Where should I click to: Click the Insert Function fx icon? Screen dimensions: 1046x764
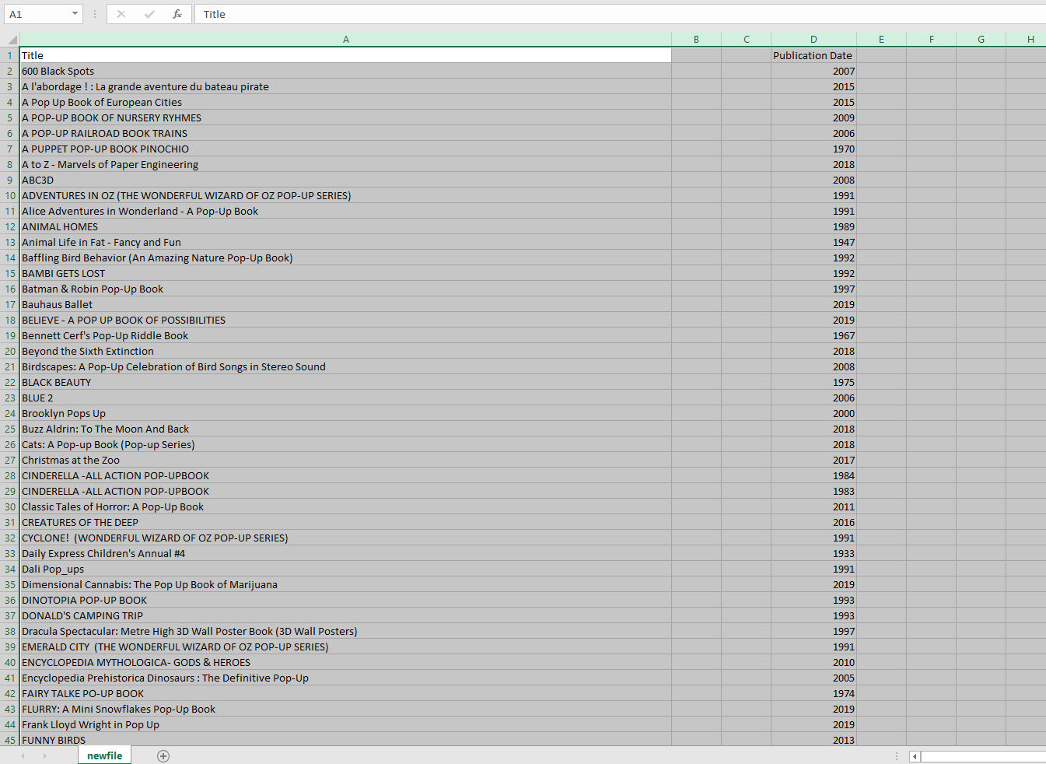177,14
